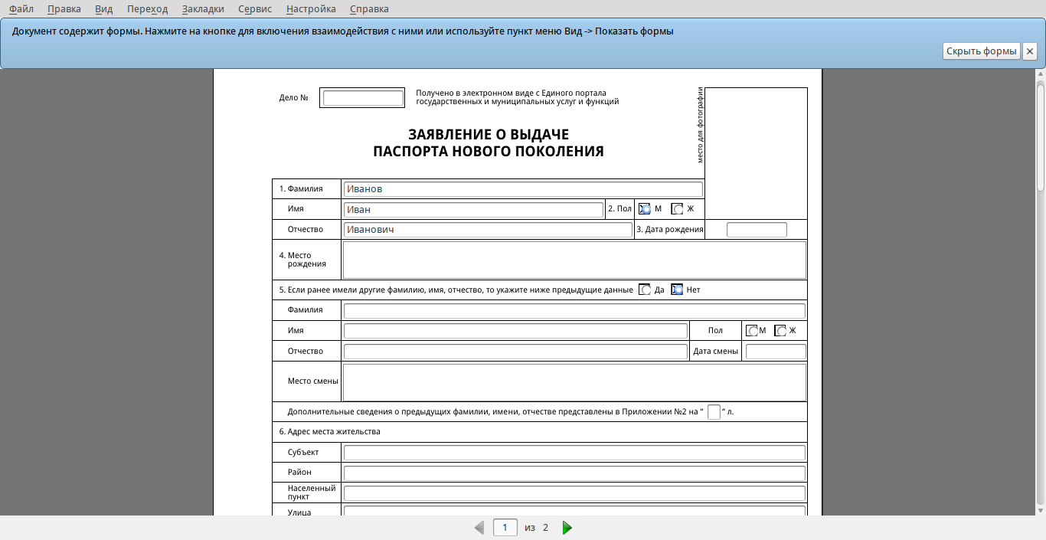Click the Район address input field
Screen dimensions: 1046x540
[x=574, y=473]
